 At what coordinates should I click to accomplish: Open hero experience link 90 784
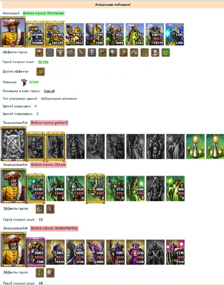point(43,62)
